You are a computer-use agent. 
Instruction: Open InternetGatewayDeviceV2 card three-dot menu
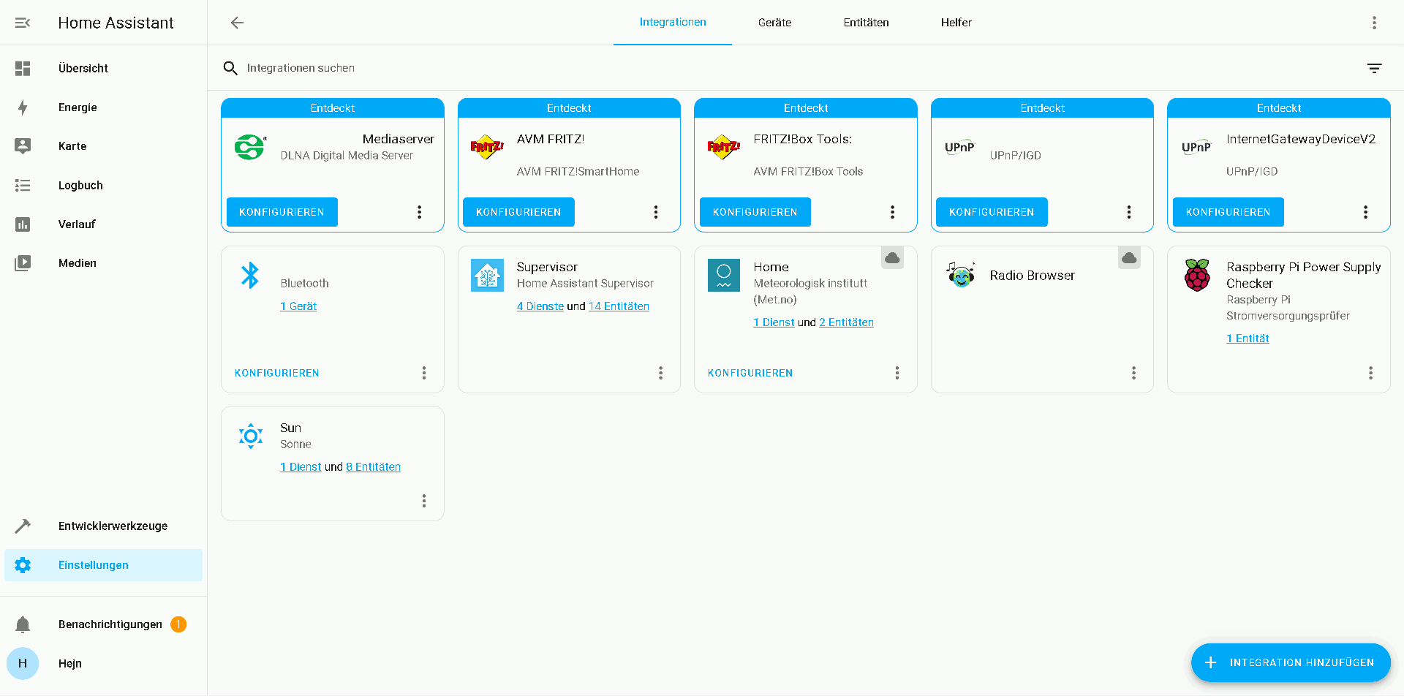(x=1365, y=212)
